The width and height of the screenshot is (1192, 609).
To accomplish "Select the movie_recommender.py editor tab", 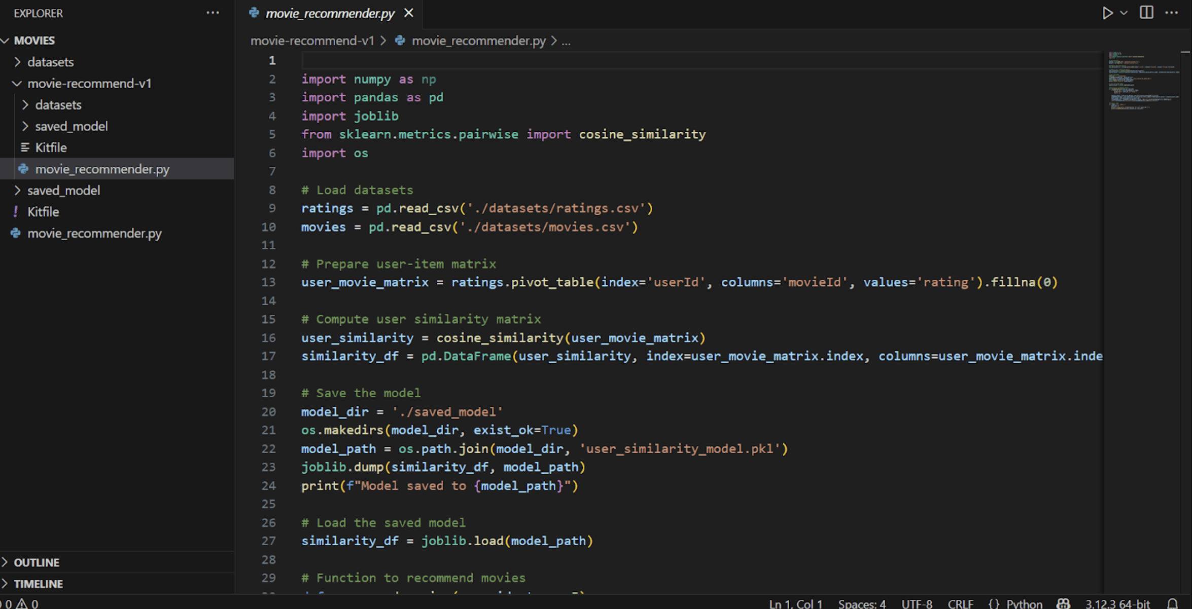I will coord(330,13).
